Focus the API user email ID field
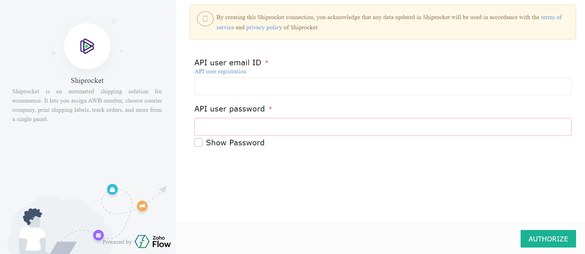The height and width of the screenshot is (254, 585). 383,86
